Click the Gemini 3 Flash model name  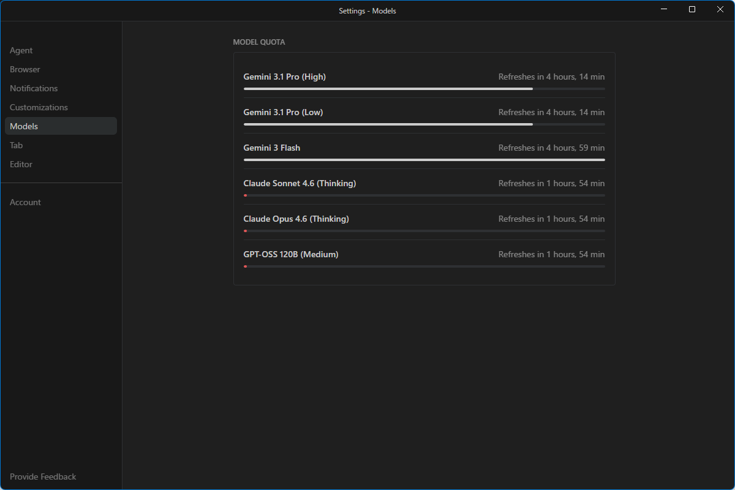click(272, 148)
